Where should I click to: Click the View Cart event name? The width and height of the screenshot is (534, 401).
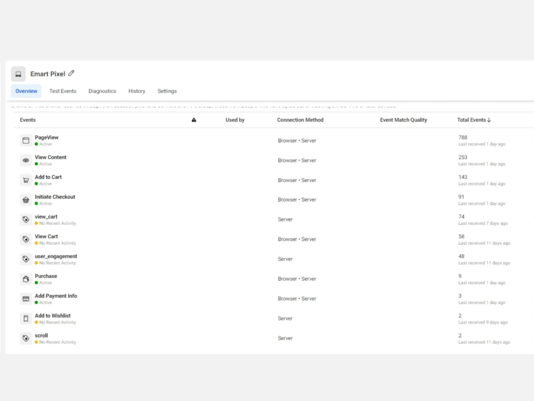(x=46, y=236)
